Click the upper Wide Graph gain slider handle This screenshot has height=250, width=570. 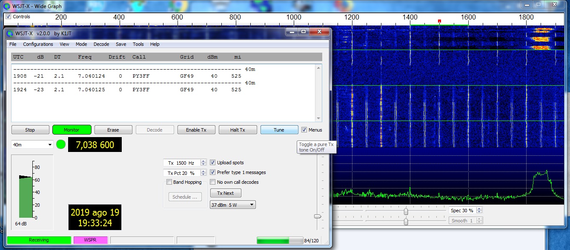(406, 211)
